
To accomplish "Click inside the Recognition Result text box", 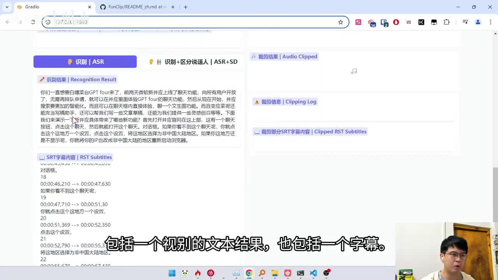I will [138, 117].
